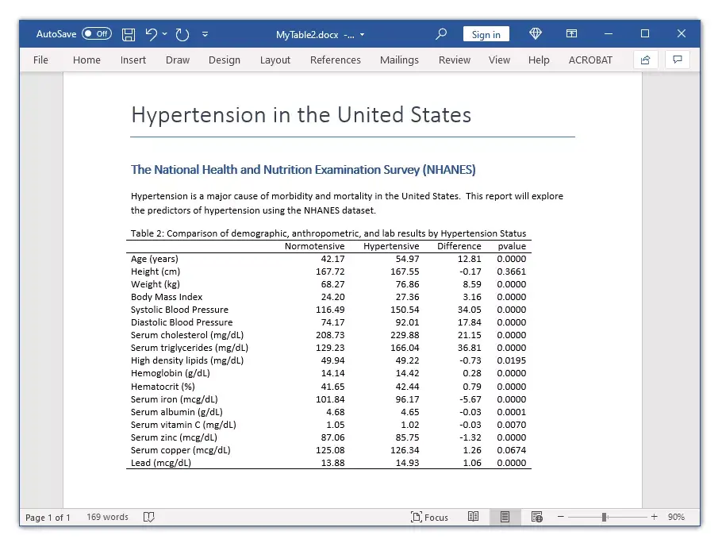The image size is (722, 543).
Task: Expand the Undo history dropdown arrow
Action: pyautogui.click(x=165, y=33)
